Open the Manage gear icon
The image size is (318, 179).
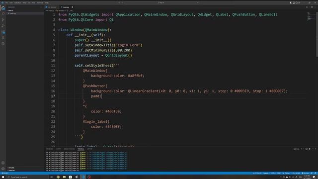(3, 169)
